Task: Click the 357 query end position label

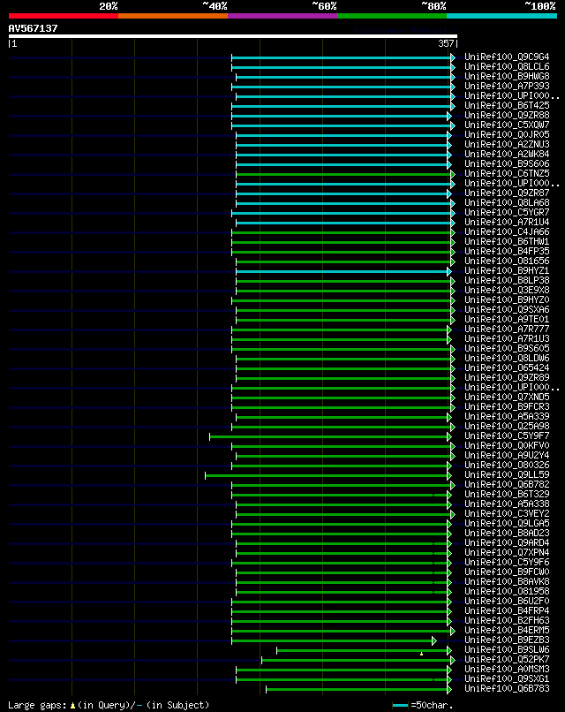Action: pyautogui.click(x=446, y=43)
